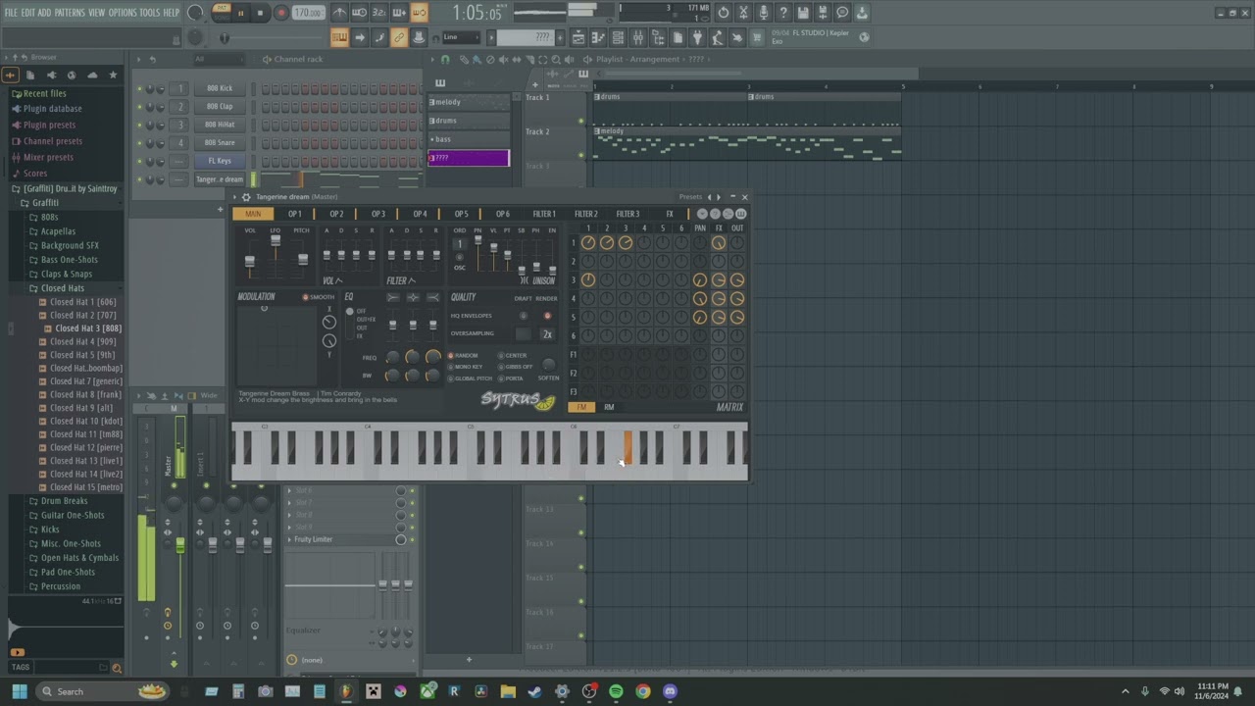Collapse the Closed Hats folder
1255x706 pixels.
tap(63, 288)
